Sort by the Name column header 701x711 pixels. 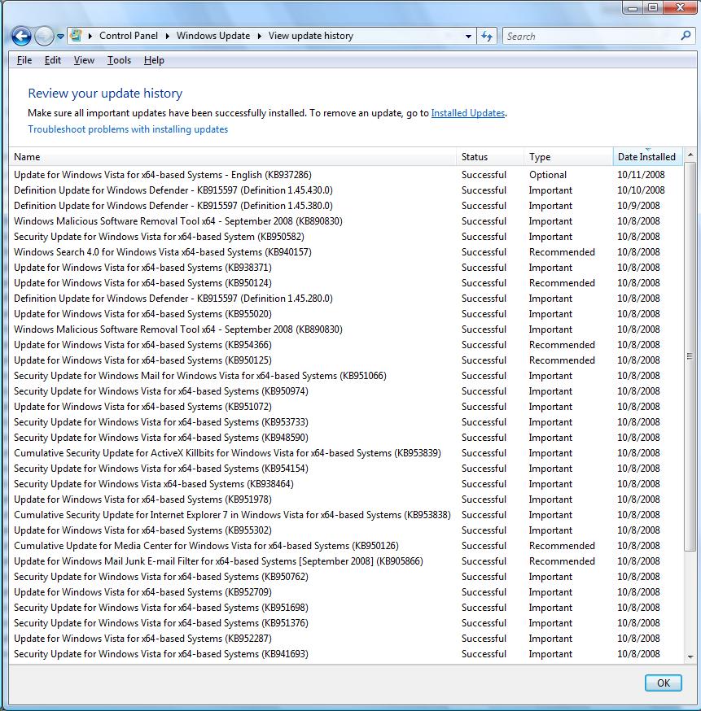coord(232,157)
